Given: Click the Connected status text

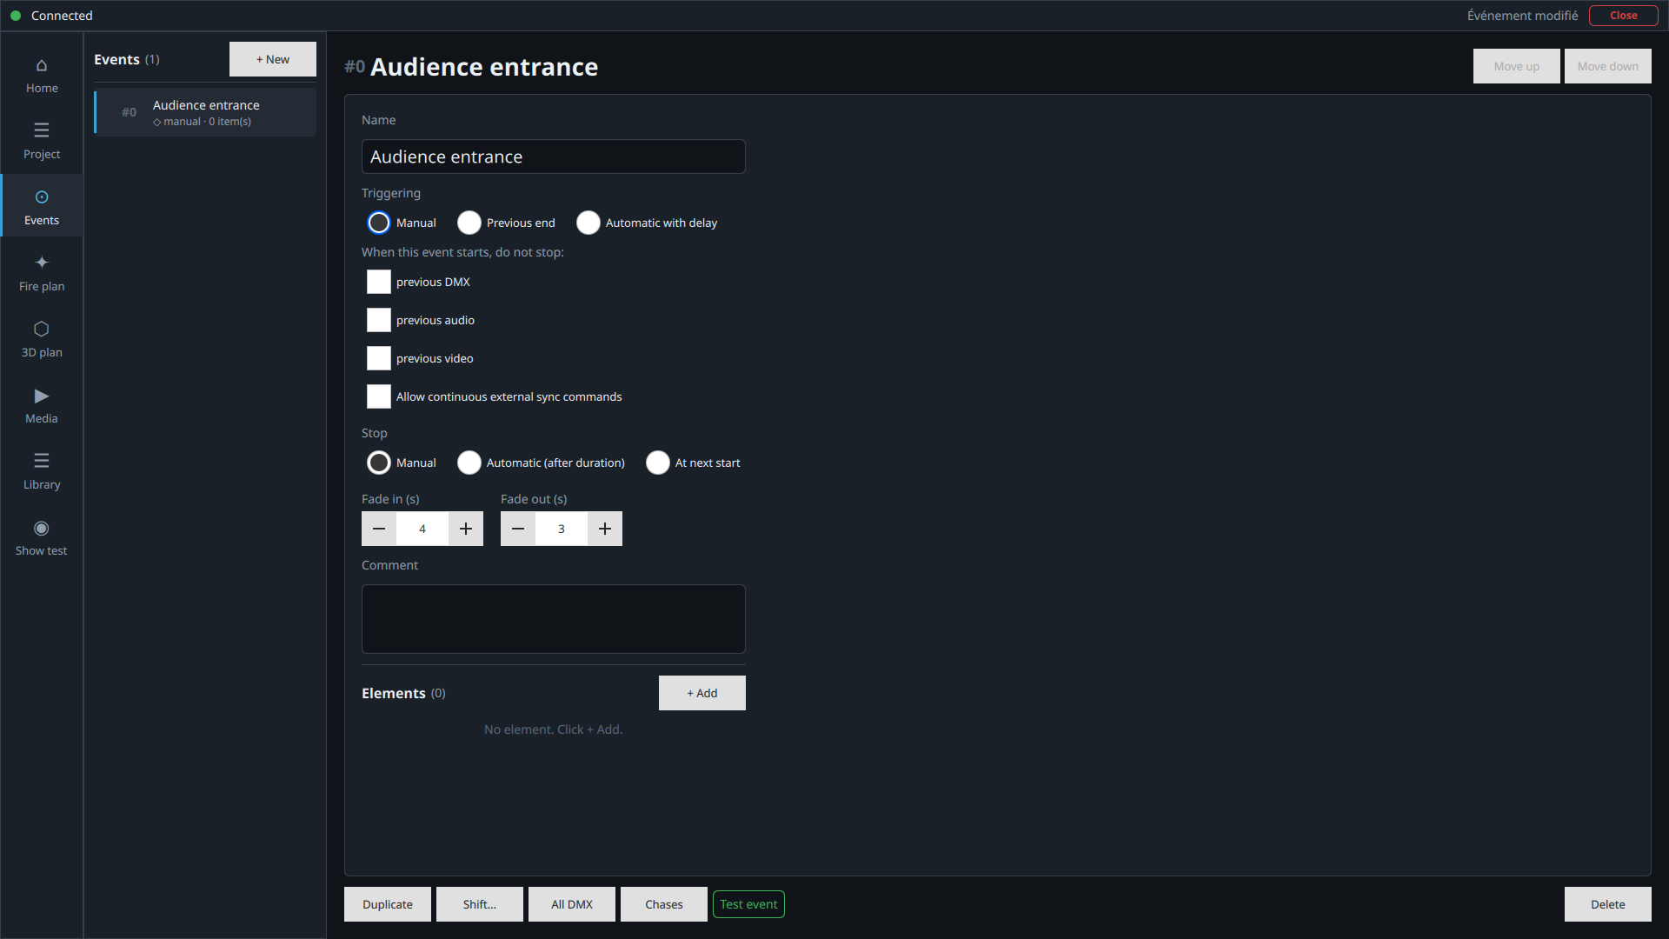Looking at the screenshot, I should point(62,16).
